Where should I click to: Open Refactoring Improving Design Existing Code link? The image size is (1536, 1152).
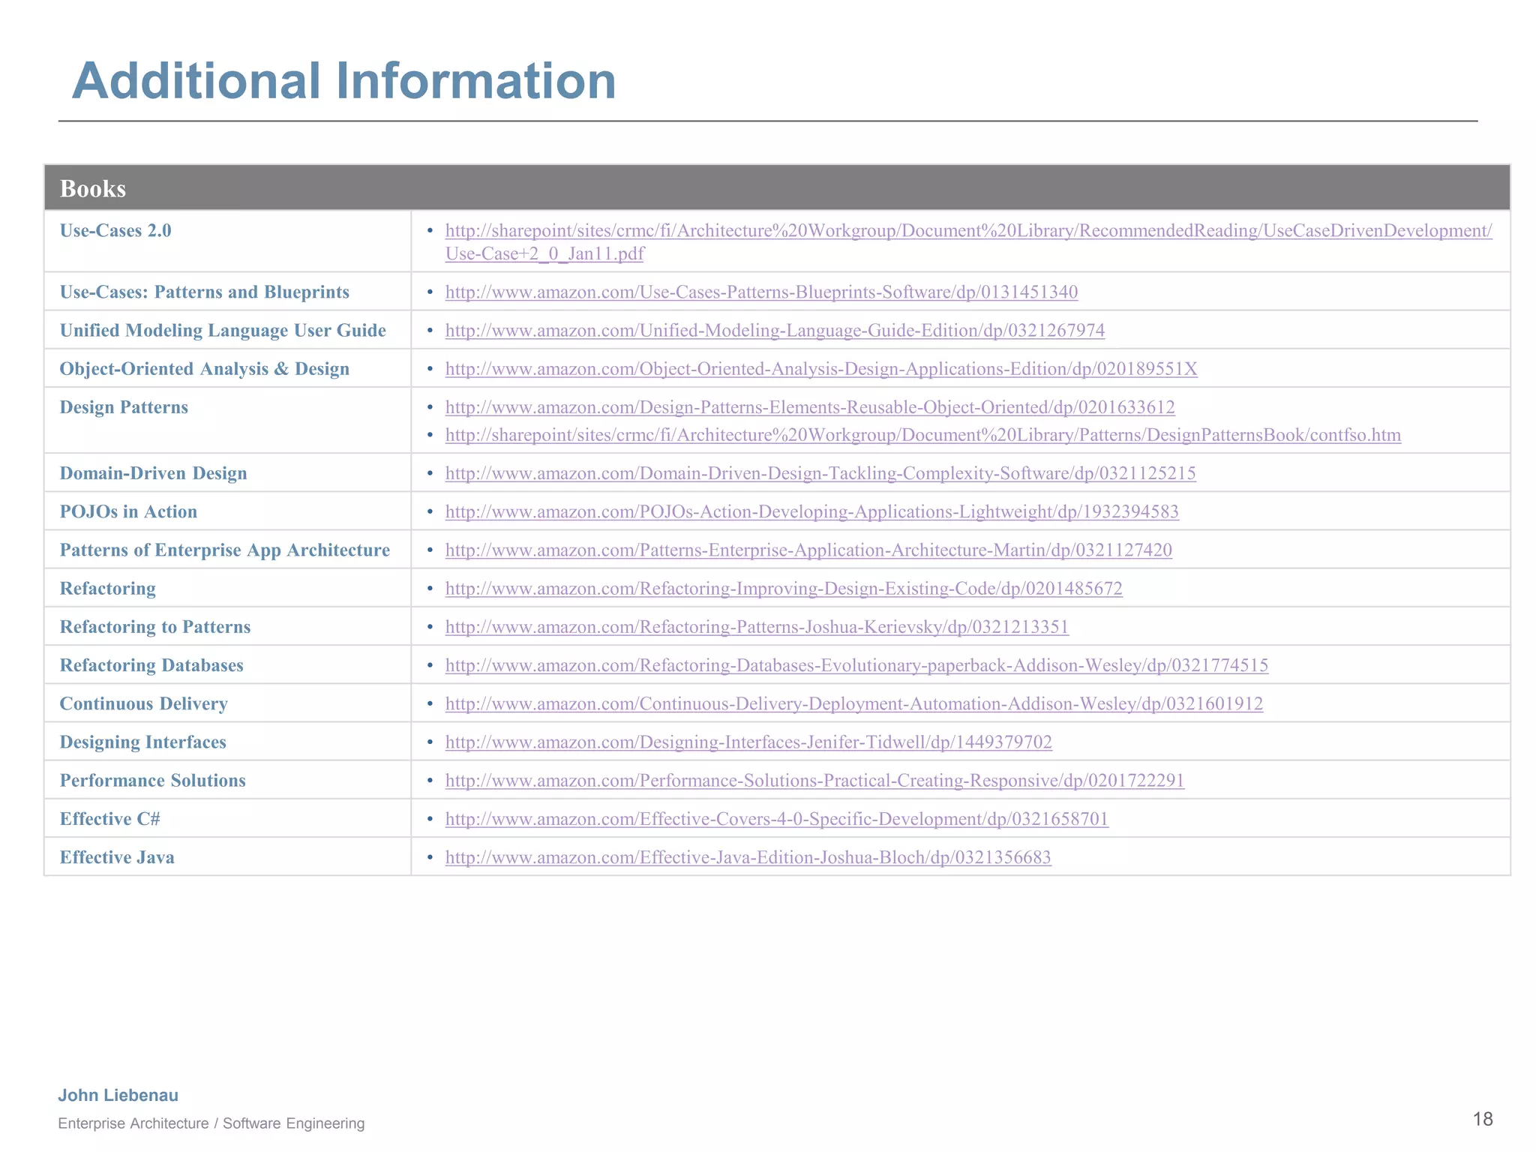click(x=784, y=588)
